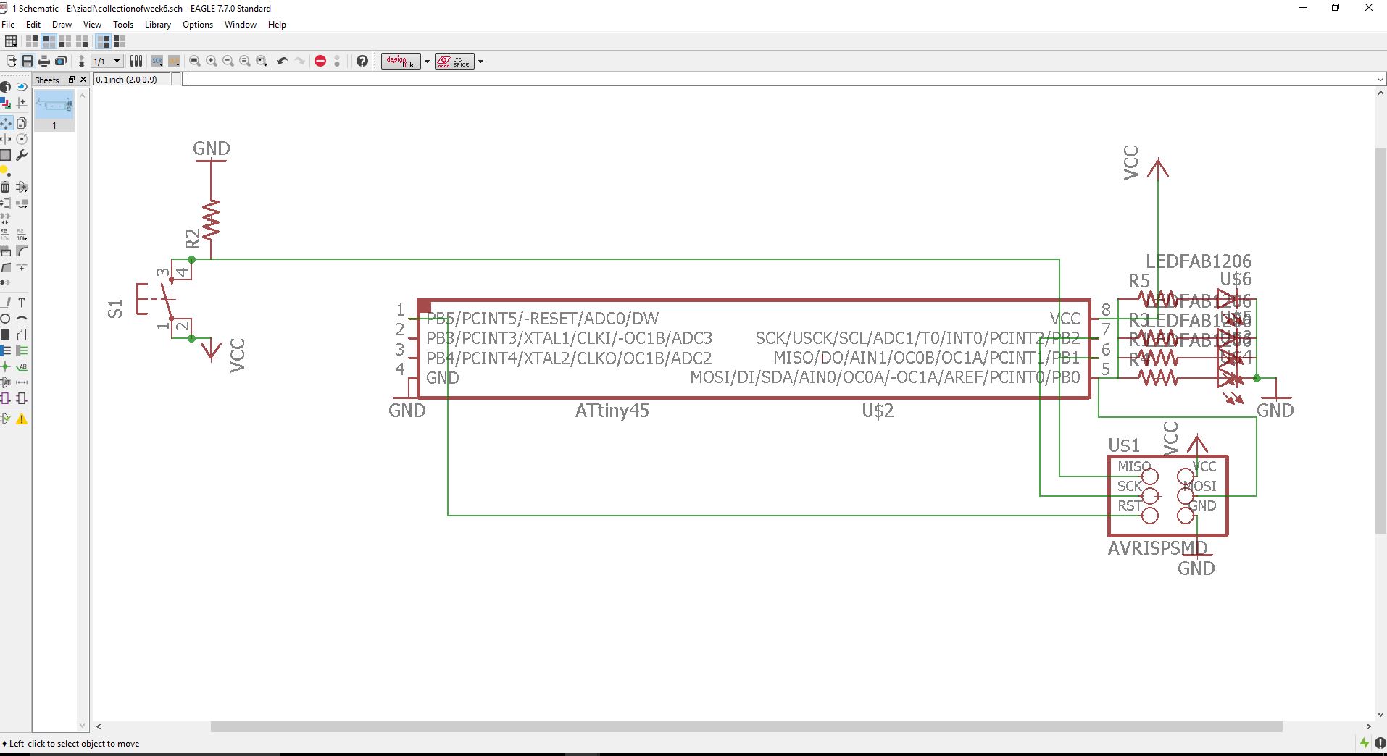1387x756 pixels.
Task: Run the ERC check tool
Action: pos(6,419)
